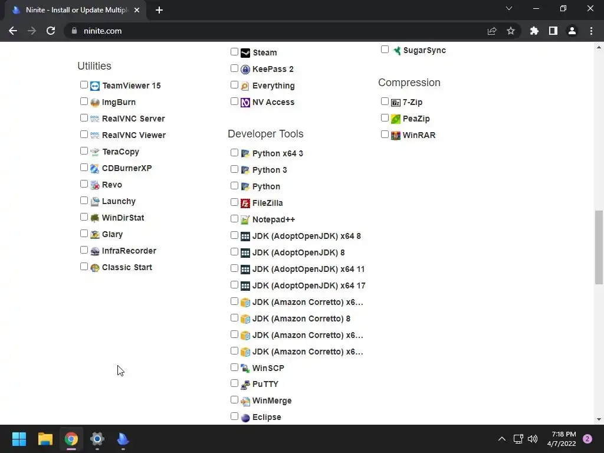Click the WinMerge icon
This screenshot has height=453, width=604.
[x=245, y=401]
